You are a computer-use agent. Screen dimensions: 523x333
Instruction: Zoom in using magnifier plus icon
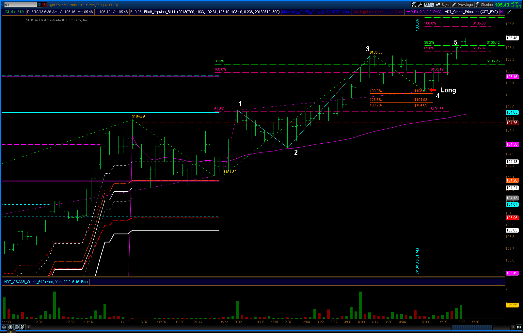(x=10, y=327)
